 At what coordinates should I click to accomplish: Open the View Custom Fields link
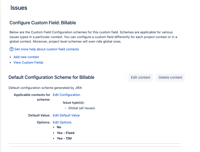coord(28,63)
